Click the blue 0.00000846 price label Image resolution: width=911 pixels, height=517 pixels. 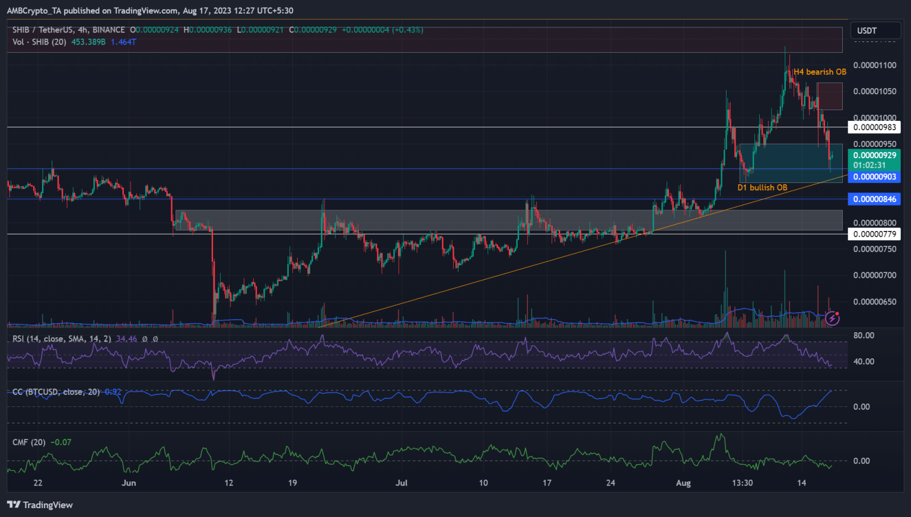pos(874,199)
